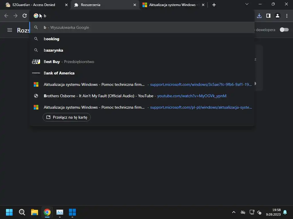Open Windows taskbar search
293x219 pixels.
pos(22,212)
